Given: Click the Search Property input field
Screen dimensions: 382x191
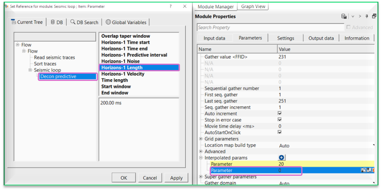Looking at the screenshot, I should click(270, 27).
